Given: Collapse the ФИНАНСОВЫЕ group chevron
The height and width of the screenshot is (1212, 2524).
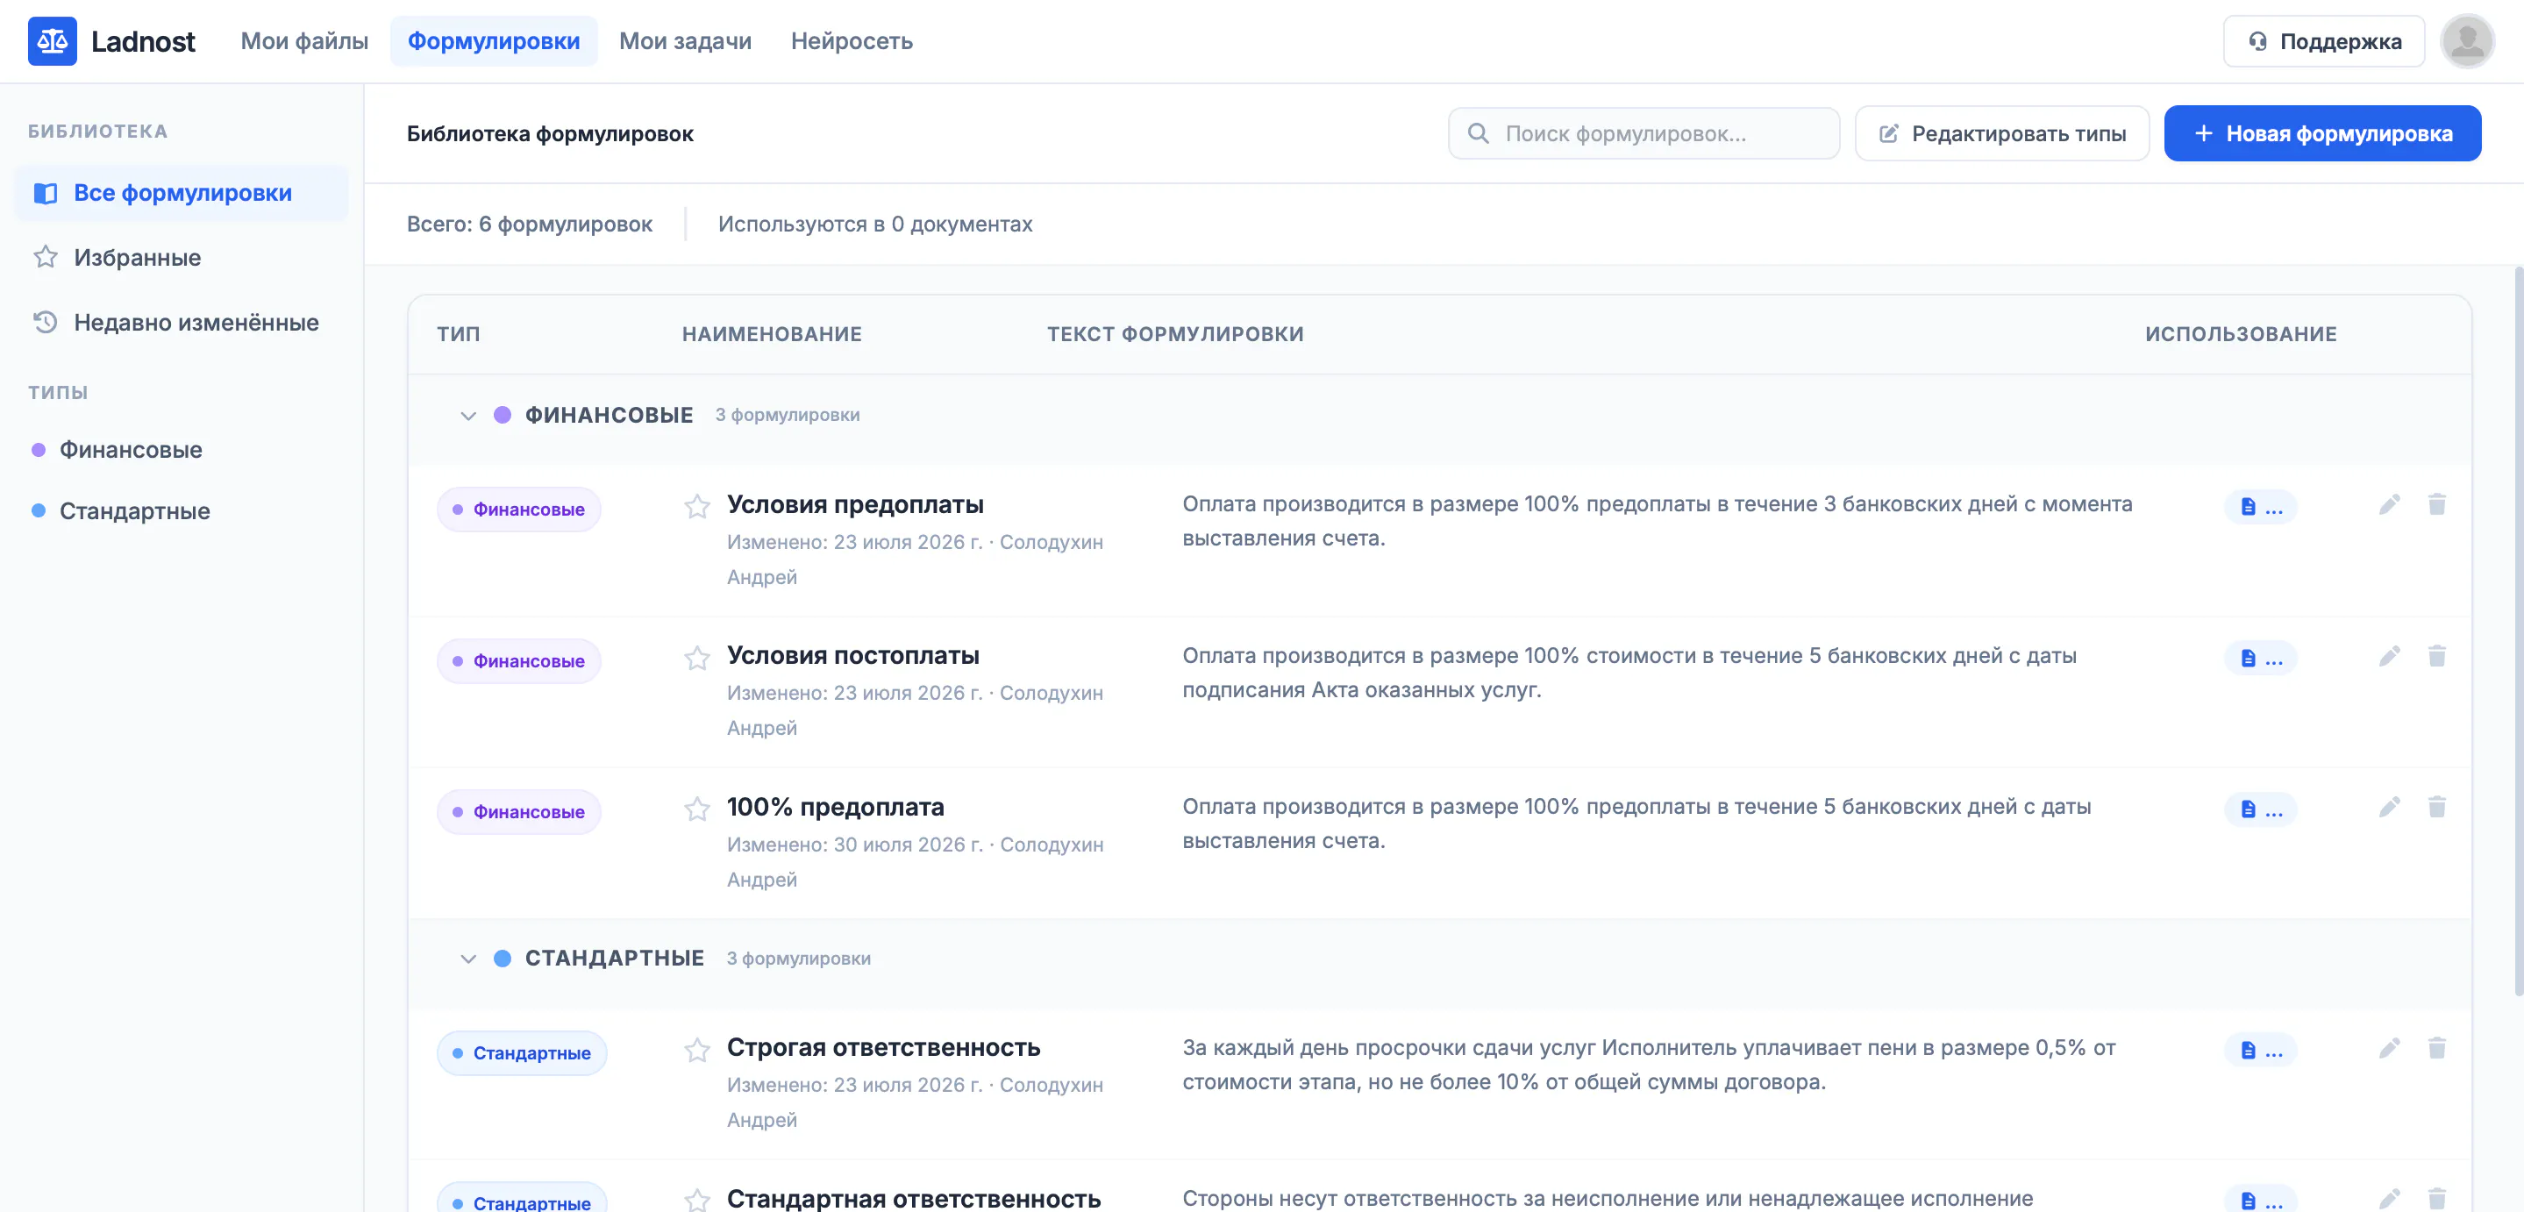Looking at the screenshot, I should [x=468, y=416].
